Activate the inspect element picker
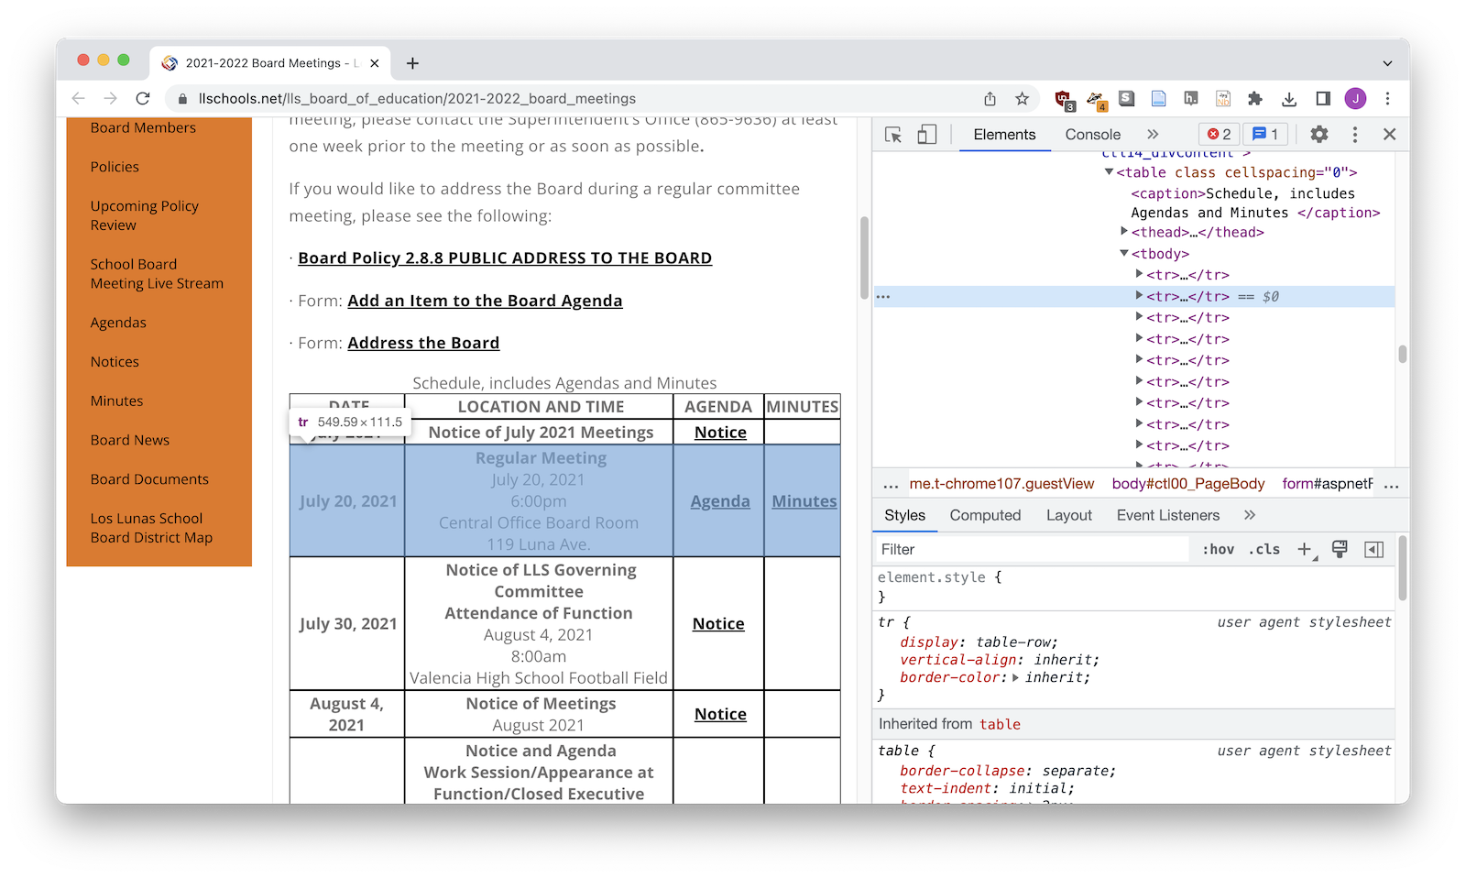 coord(893,135)
